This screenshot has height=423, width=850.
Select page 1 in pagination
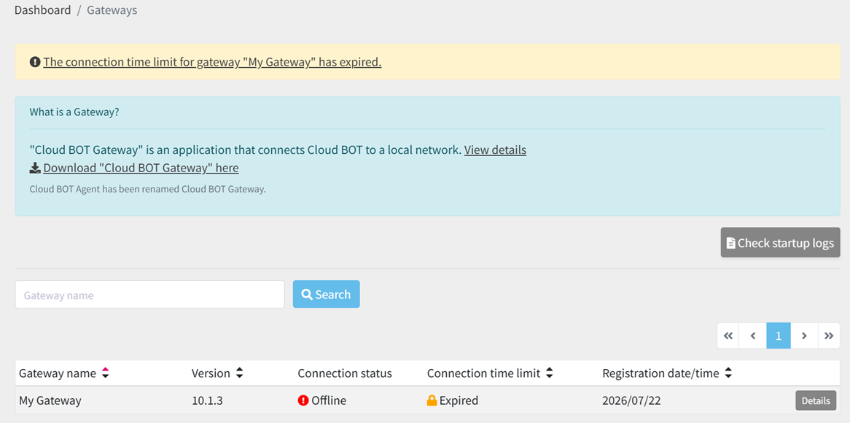[x=779, y=335]
